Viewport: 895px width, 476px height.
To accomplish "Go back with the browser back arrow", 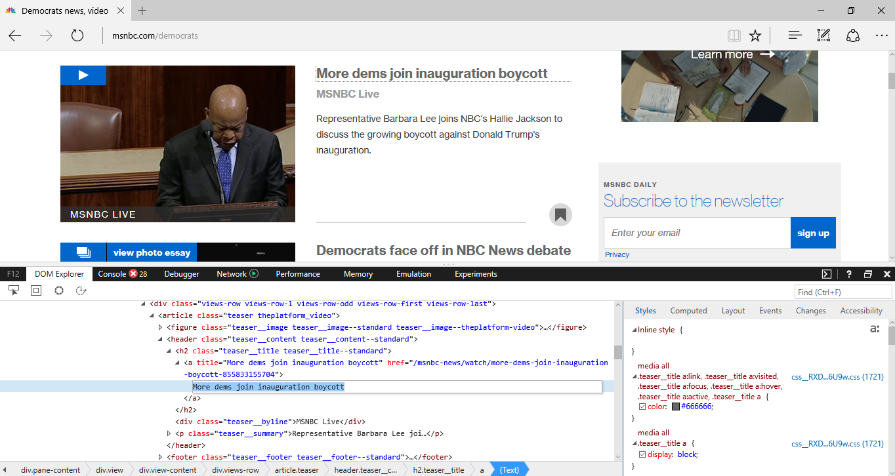I will pyautogui.click(x=15, y=35).
